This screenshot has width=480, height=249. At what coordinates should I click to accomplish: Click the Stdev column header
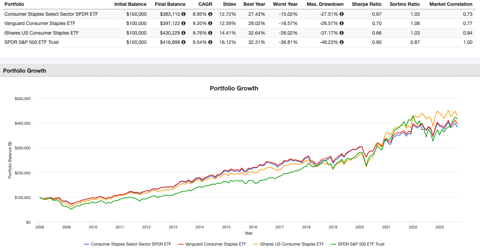pyautogui.click(x=229, y=4)
